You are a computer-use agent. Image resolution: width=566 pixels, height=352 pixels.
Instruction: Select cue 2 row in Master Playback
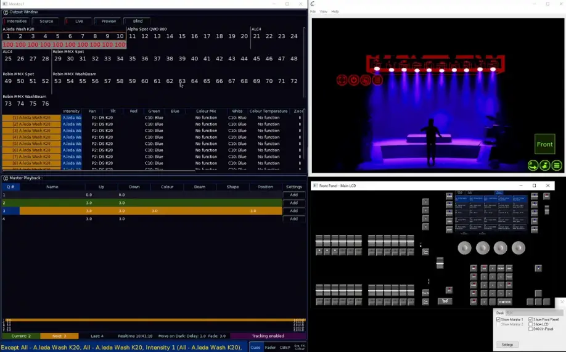coord(142,203)
